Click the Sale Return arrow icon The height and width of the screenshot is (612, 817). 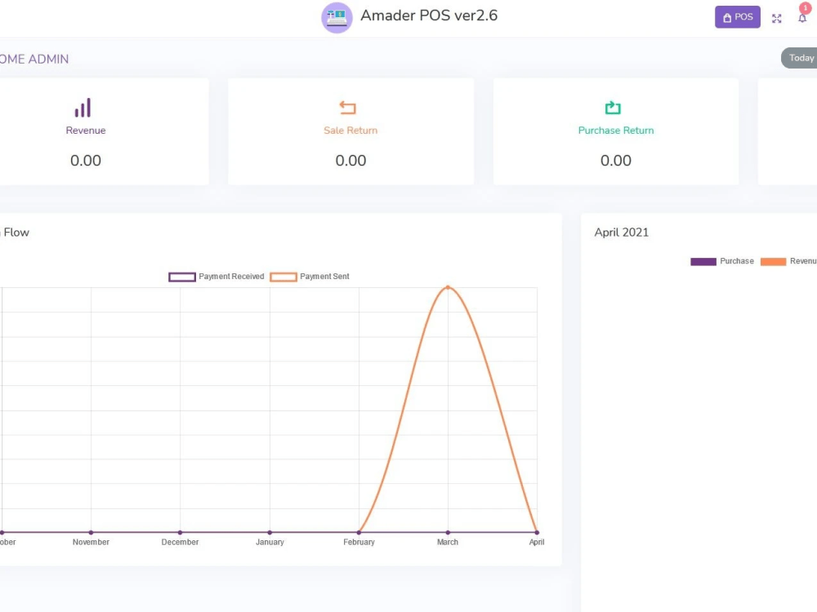pos(347,108)
